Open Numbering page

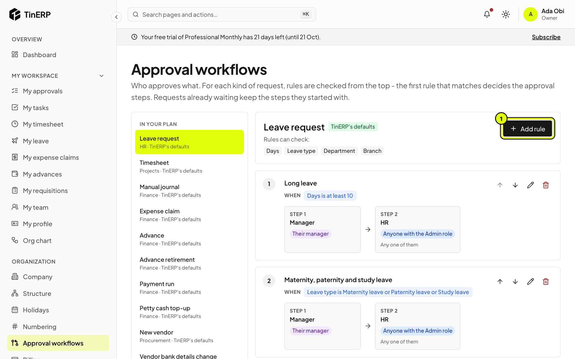pos(58,327)
